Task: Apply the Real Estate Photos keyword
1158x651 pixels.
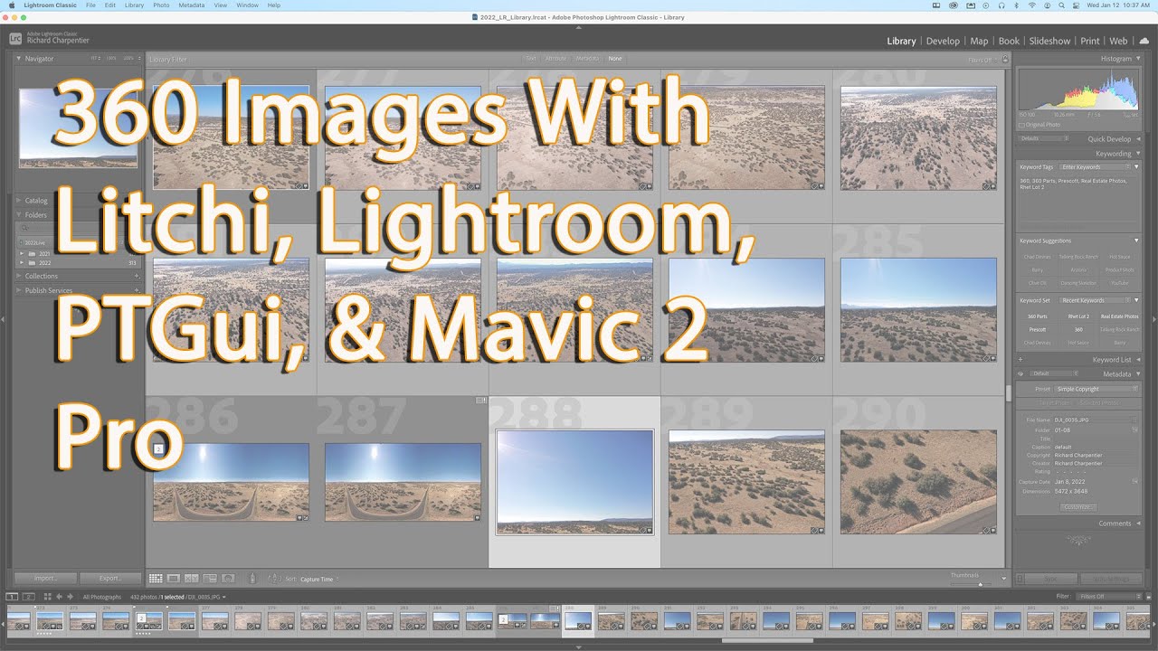Action: (x=1120, y=316)
